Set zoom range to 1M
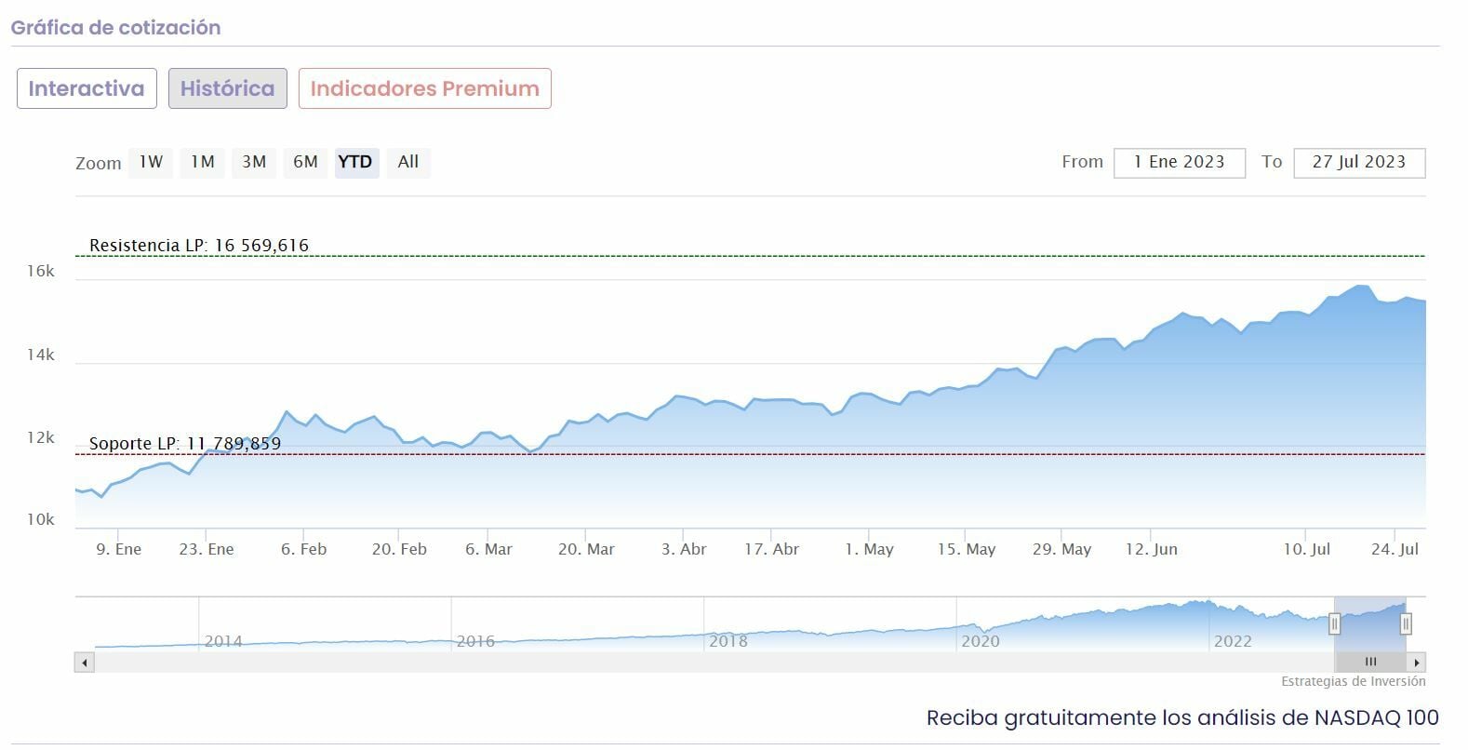 point(203,162)
